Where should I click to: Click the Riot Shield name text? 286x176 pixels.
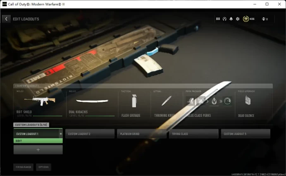click(x=24, y=112)
